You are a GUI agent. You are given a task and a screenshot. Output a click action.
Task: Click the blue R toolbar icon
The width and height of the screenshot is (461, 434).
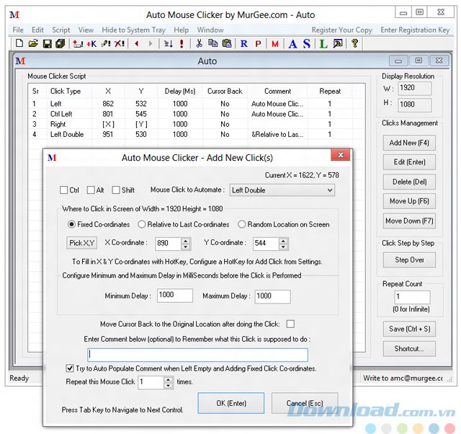243,44
